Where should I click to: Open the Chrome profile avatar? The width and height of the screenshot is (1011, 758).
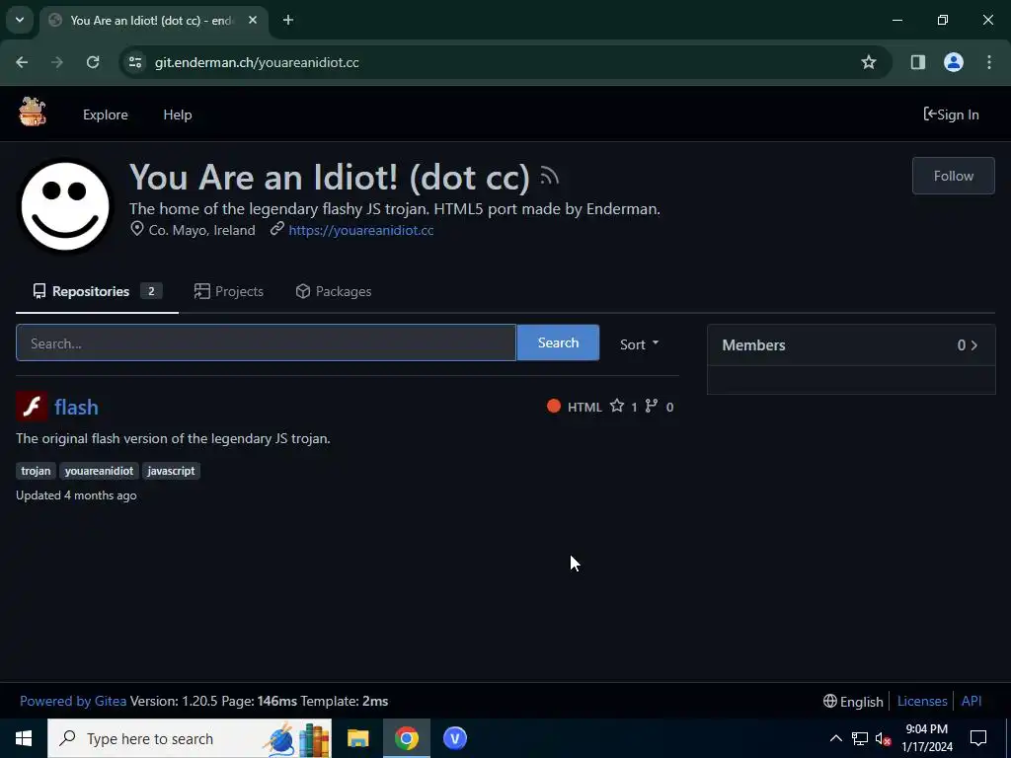click(954, 62)
